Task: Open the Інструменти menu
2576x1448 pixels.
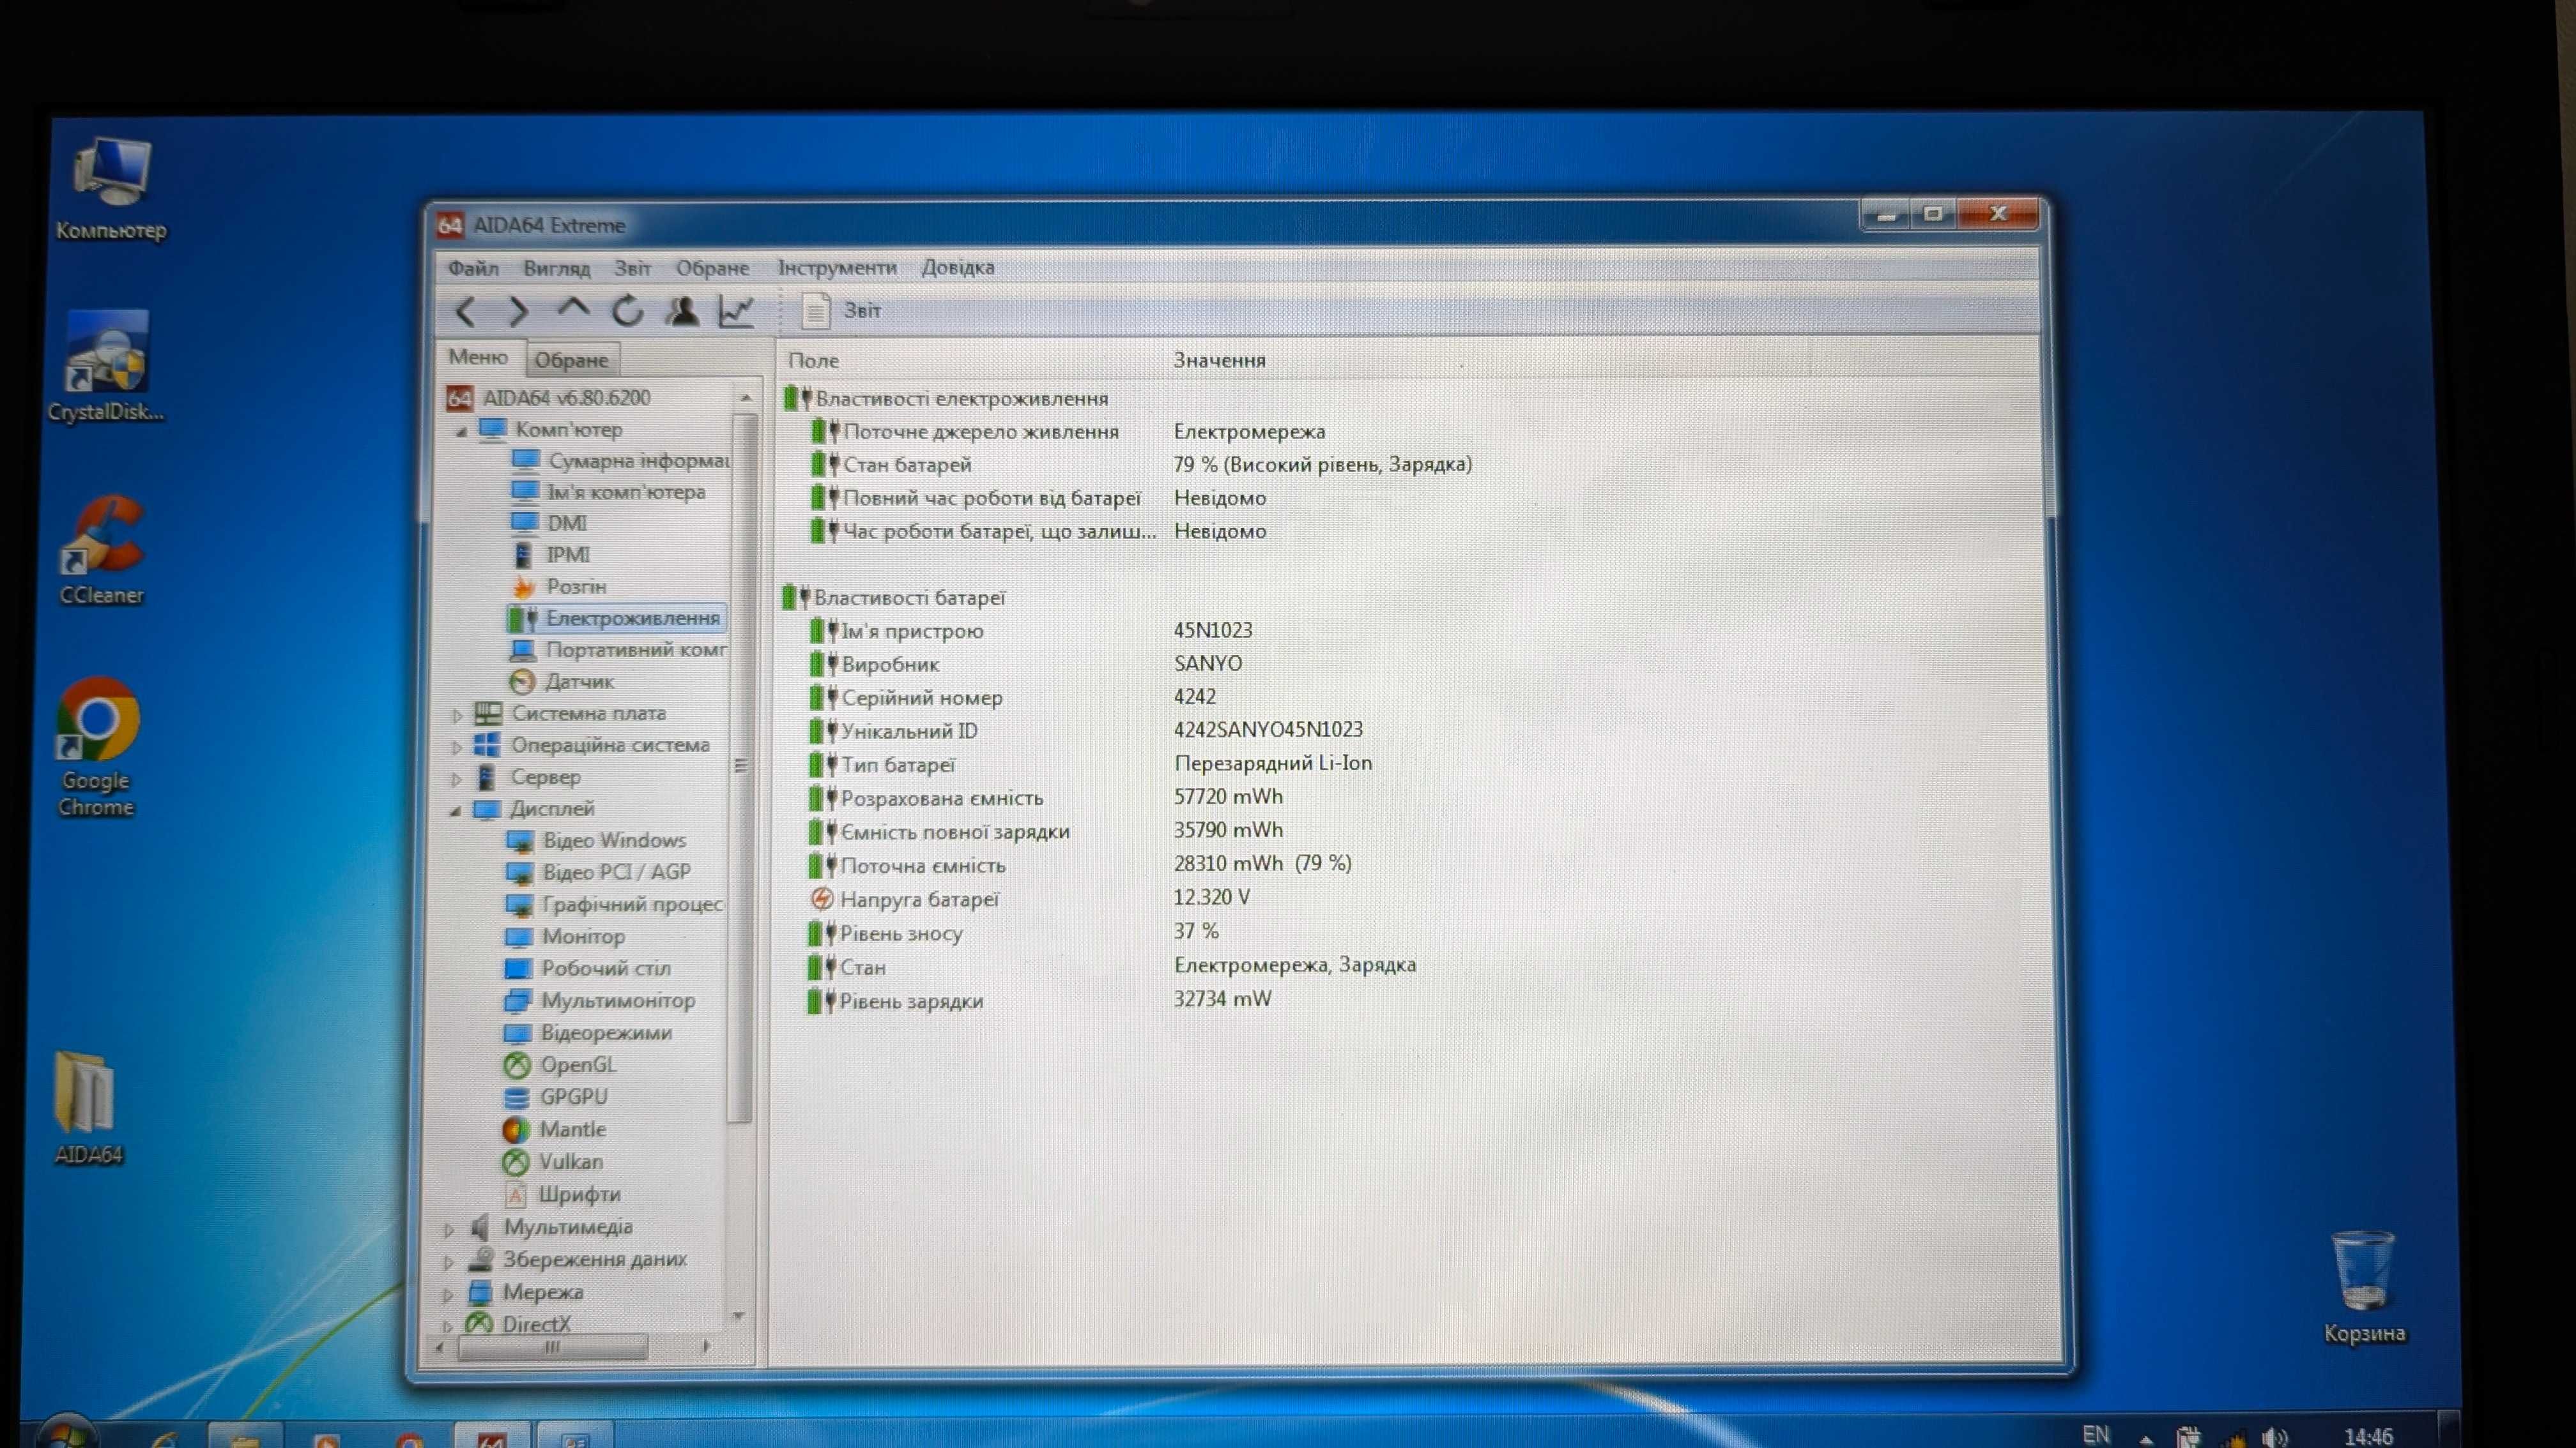Action: point(837,268)
